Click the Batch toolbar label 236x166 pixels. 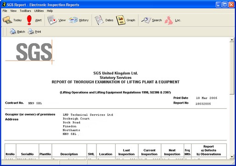21,32
